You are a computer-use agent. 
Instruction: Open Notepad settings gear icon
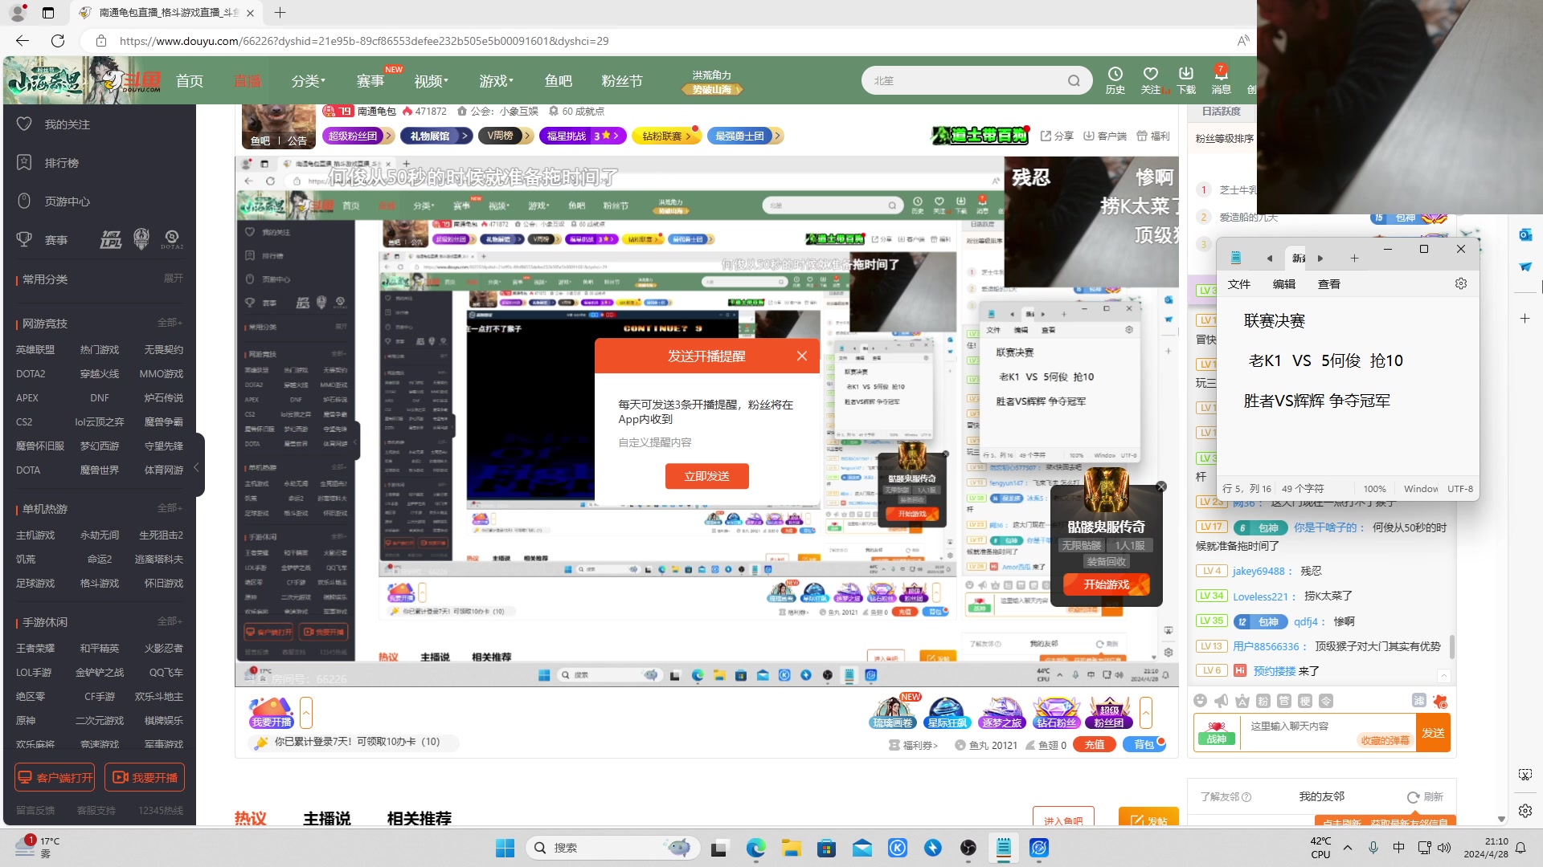point(1460,283)
